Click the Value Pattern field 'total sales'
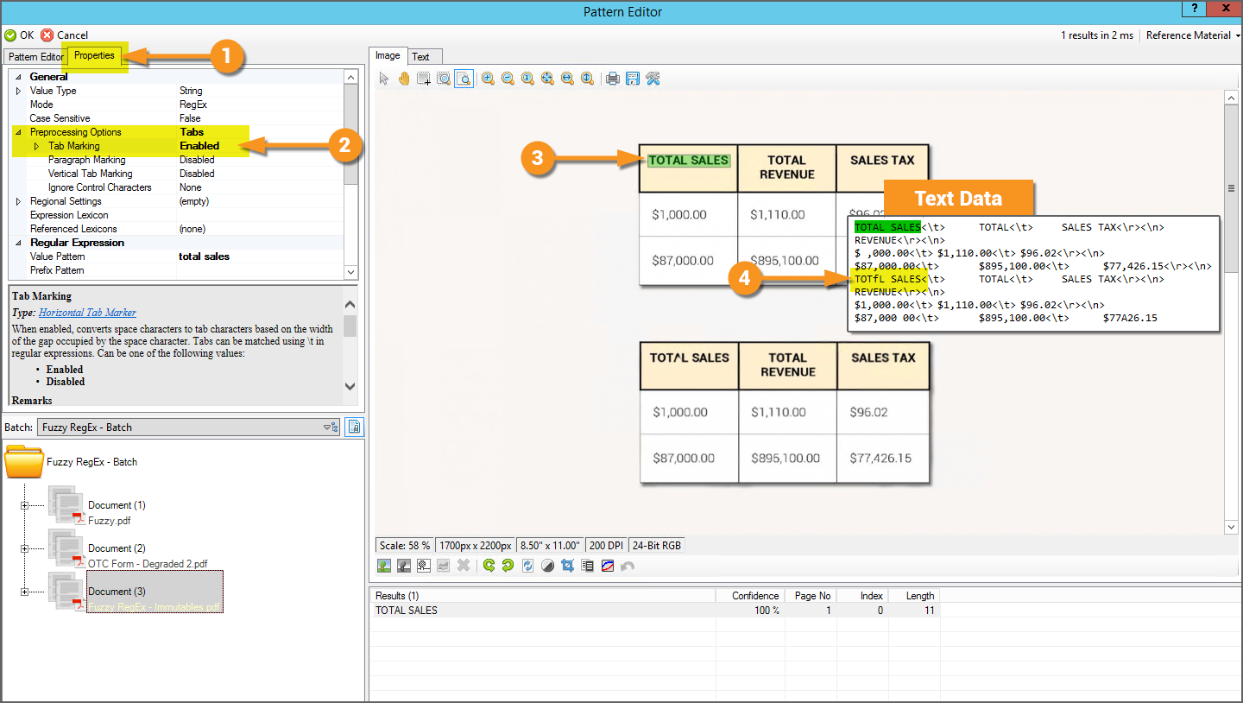 [205, 256]
